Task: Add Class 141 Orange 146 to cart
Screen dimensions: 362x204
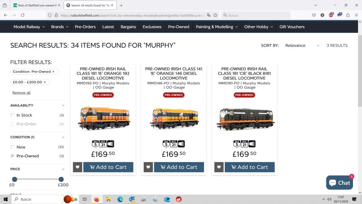Action: [x=179, y=167]
